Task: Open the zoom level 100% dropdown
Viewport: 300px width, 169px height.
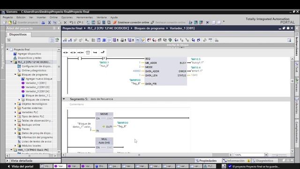Action: point(266,155)
